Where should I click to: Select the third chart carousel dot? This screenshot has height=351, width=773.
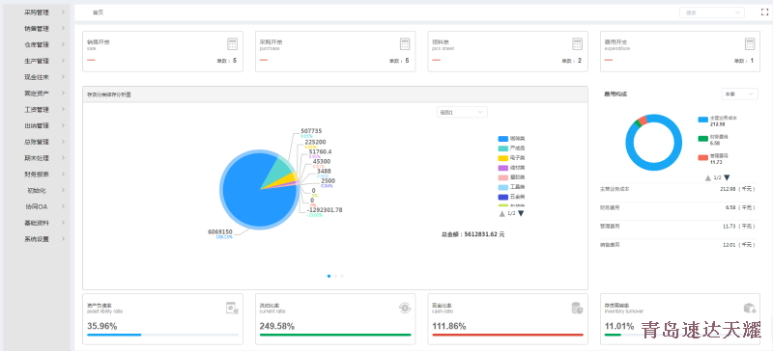click(x=342, y=276)
